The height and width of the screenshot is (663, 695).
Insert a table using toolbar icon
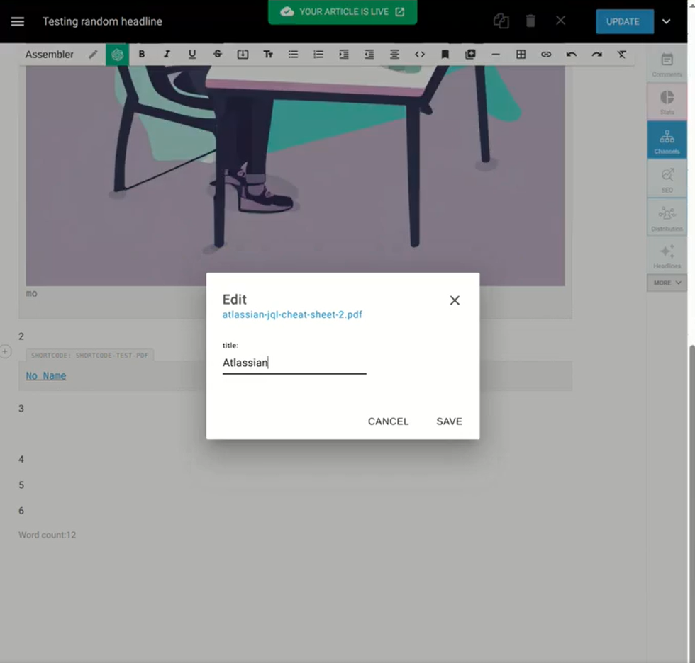(521, 55)
